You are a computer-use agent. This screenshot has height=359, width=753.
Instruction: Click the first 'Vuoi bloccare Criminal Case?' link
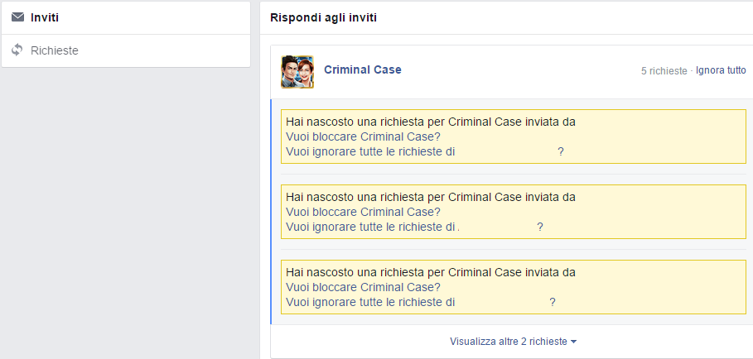363,136
